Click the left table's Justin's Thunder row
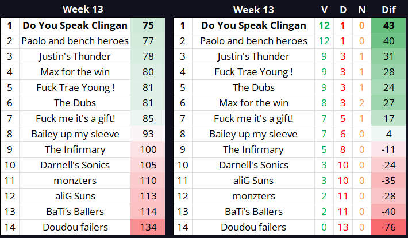408x238 pixels. tap(83, 56)
